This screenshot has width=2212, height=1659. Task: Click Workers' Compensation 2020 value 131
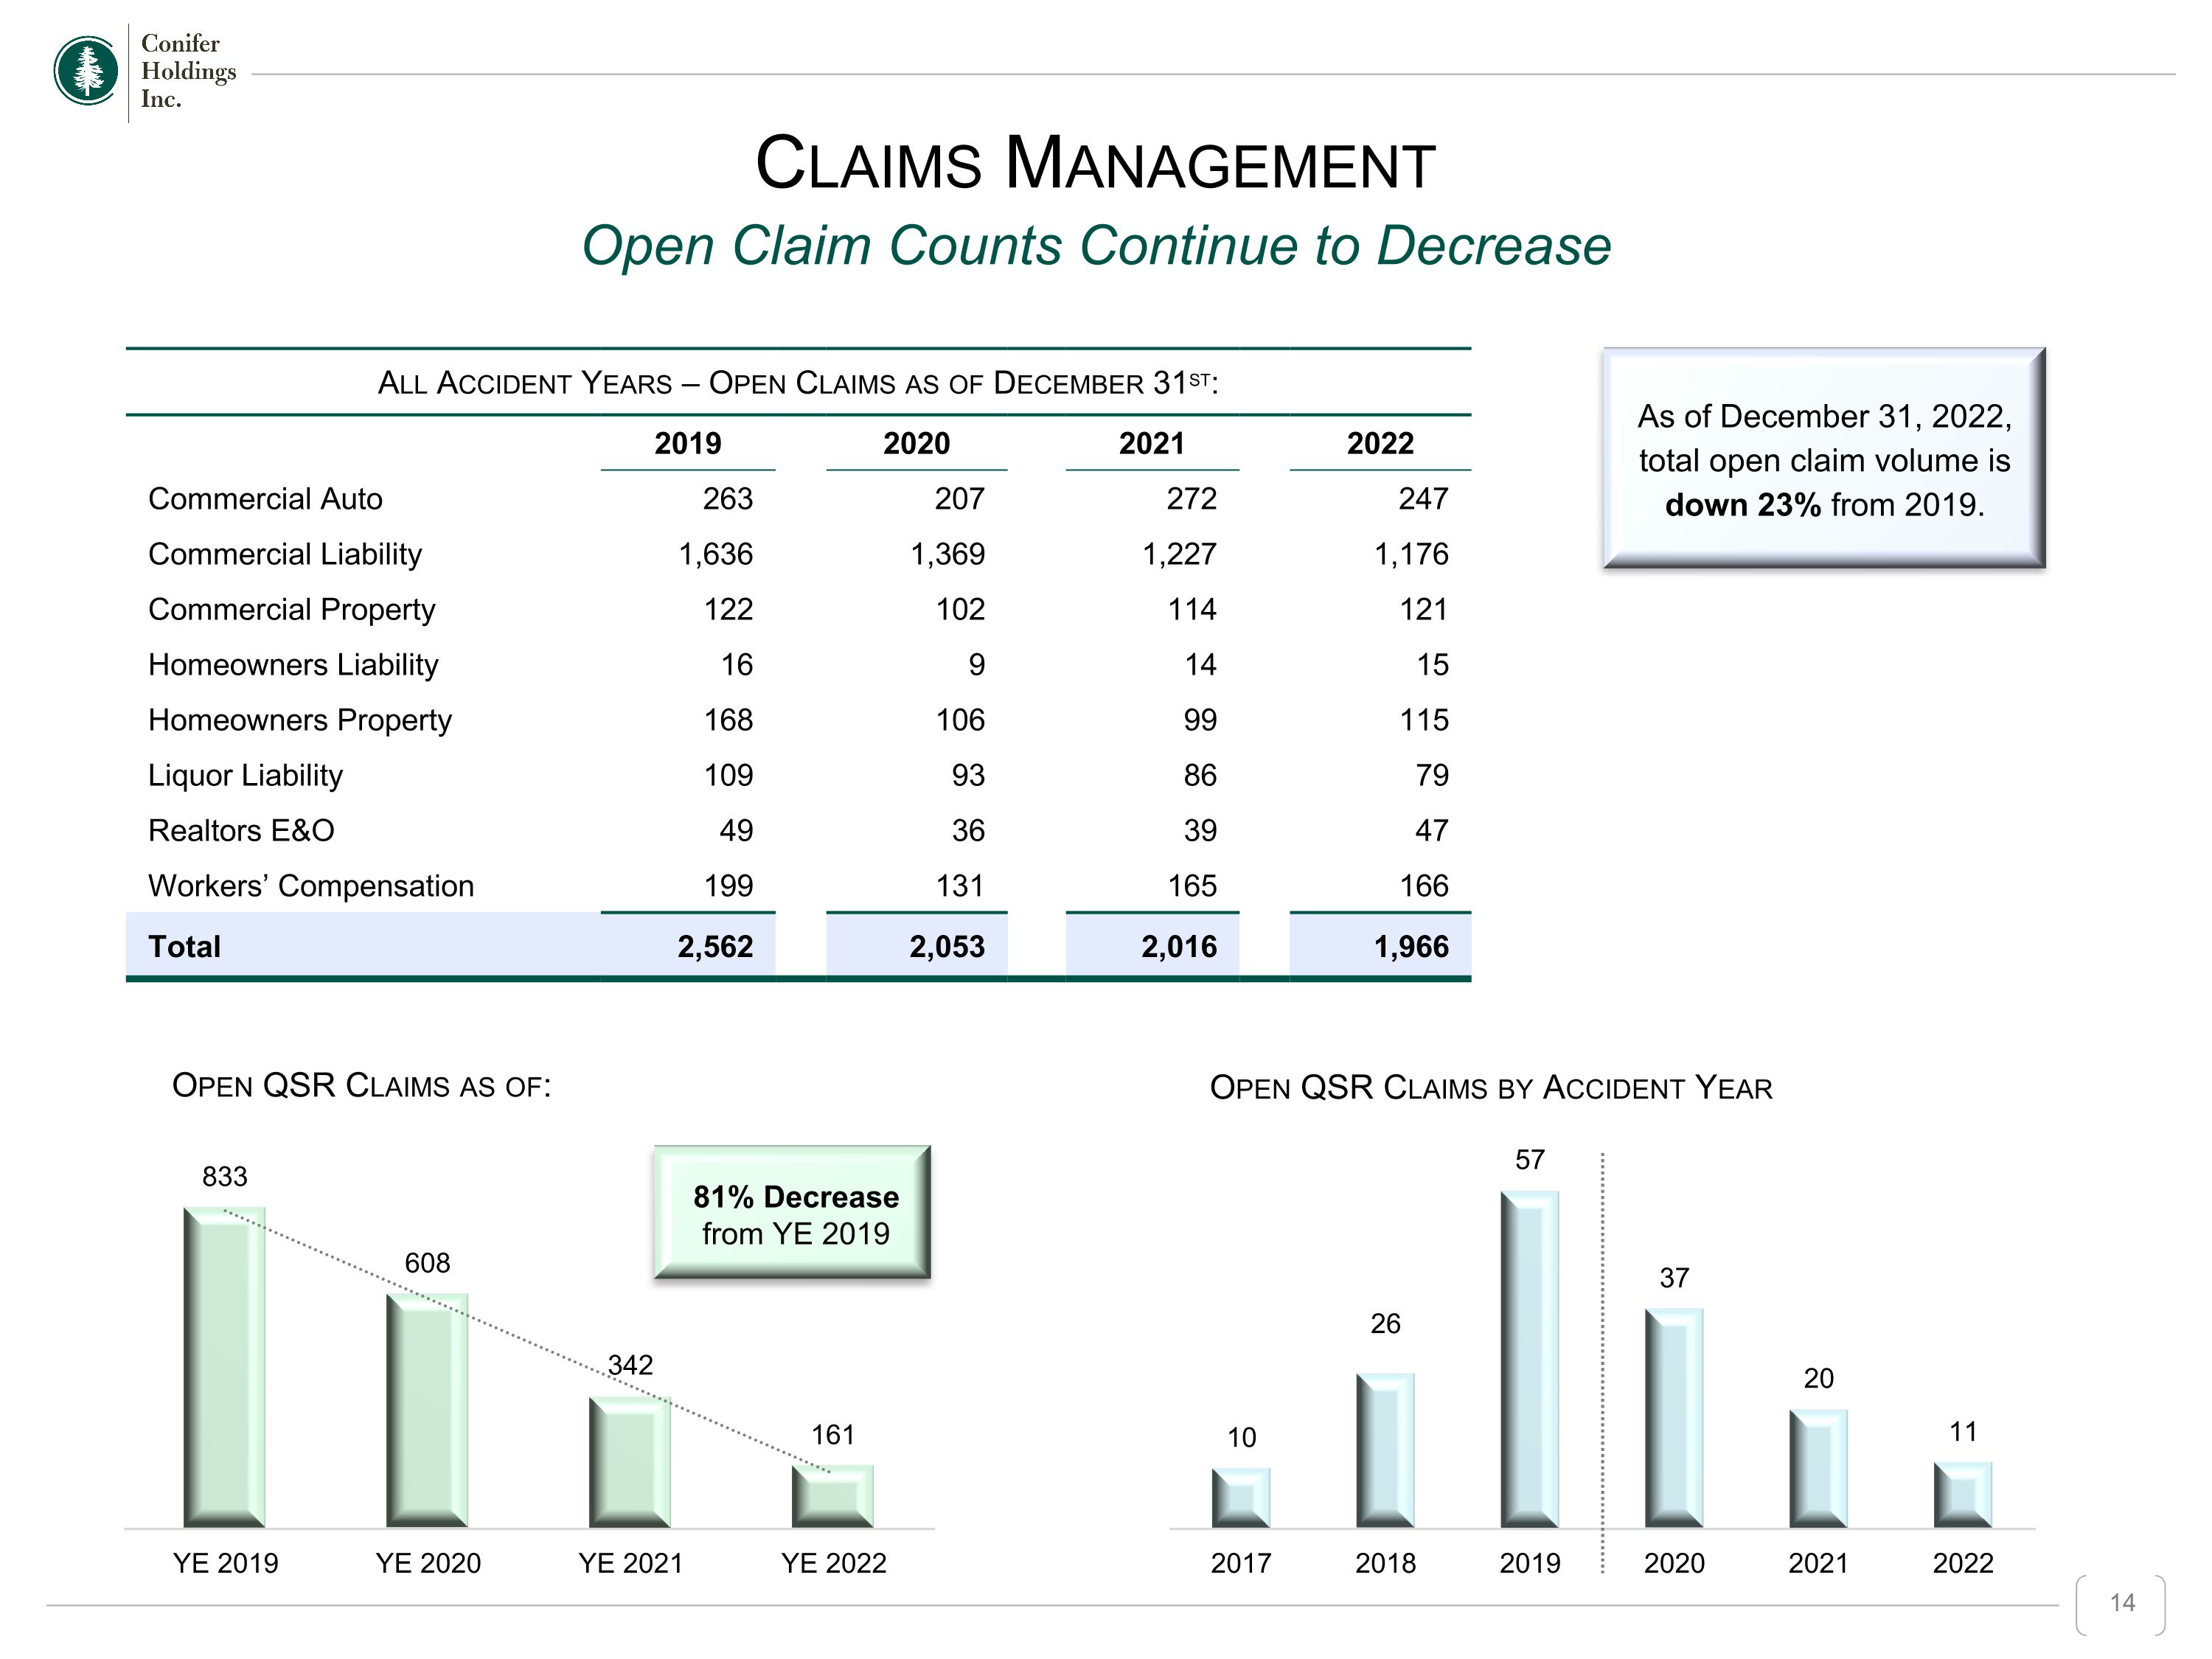[x=960, y=886]
